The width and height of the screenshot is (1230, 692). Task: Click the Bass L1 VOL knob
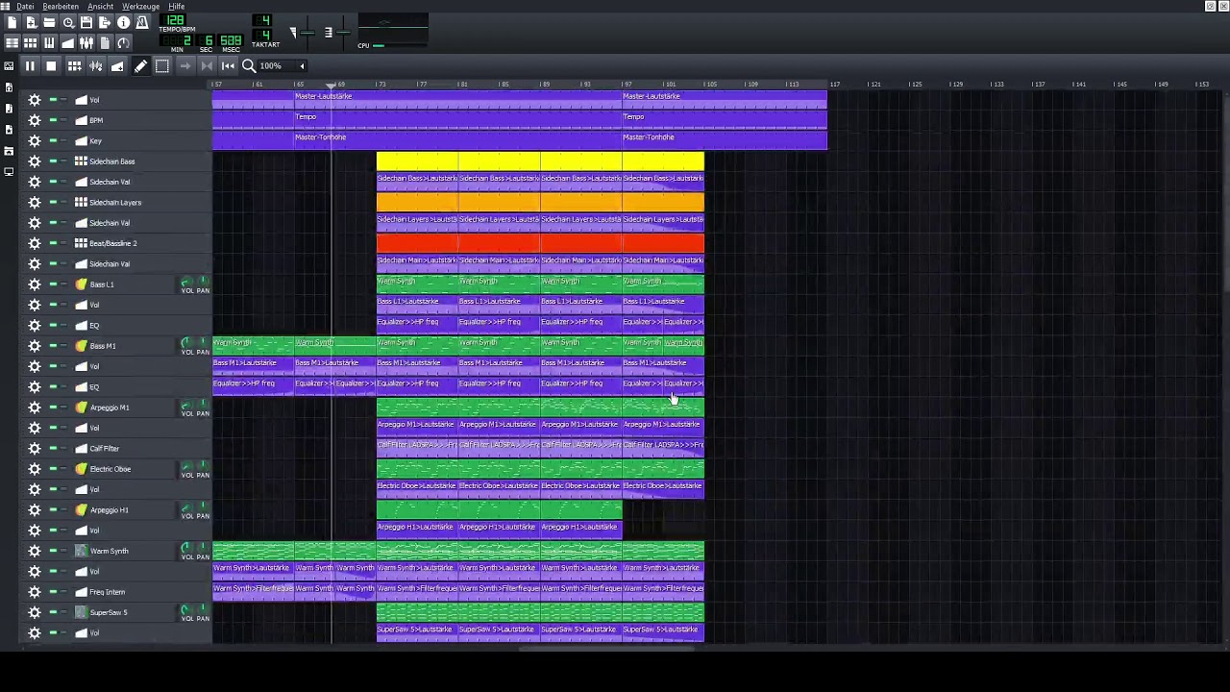[186, 283]
